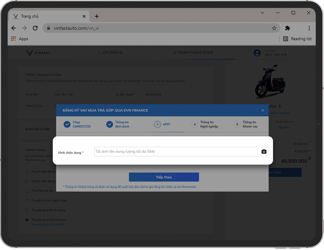Click the total price 48.500.000

click(294, 161)
